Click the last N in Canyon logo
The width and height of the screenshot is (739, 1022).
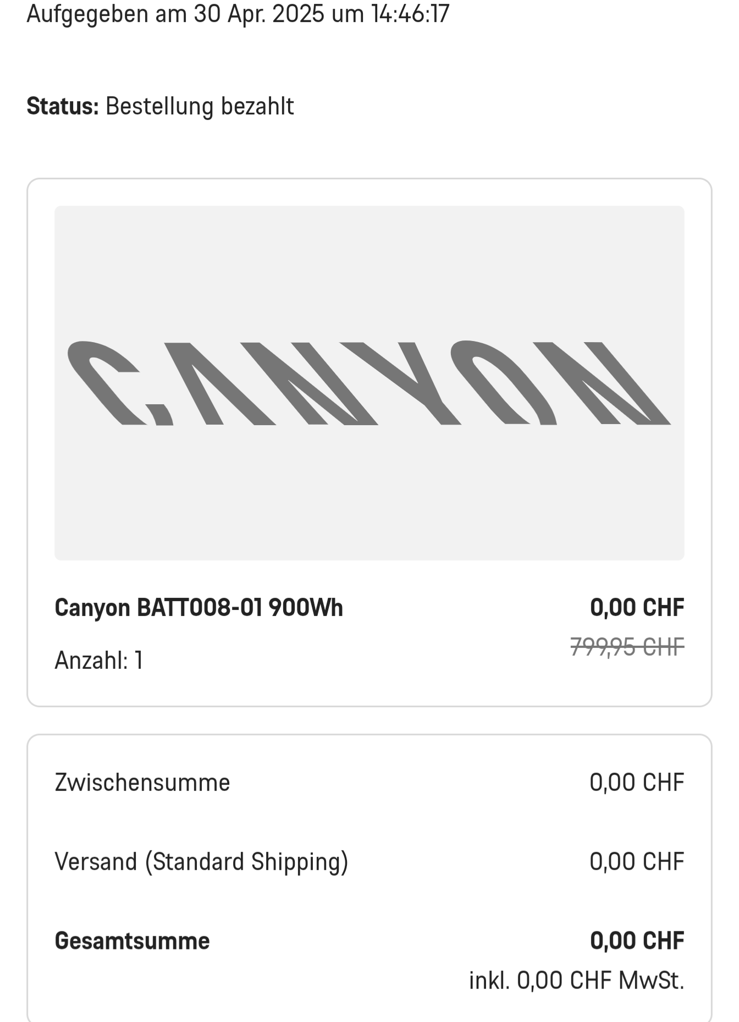[602, 383]
